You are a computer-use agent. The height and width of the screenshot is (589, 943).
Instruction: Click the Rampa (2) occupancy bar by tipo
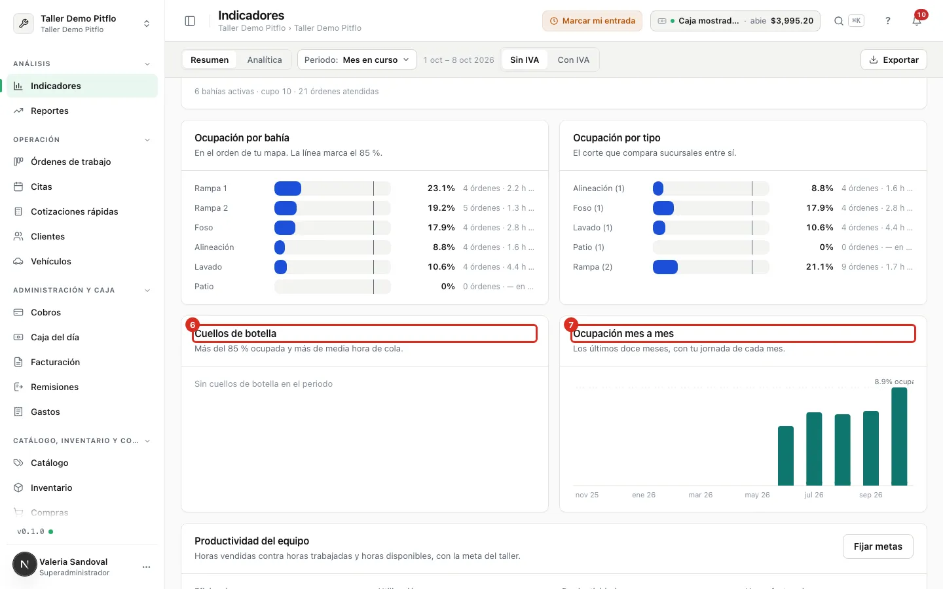711,267
